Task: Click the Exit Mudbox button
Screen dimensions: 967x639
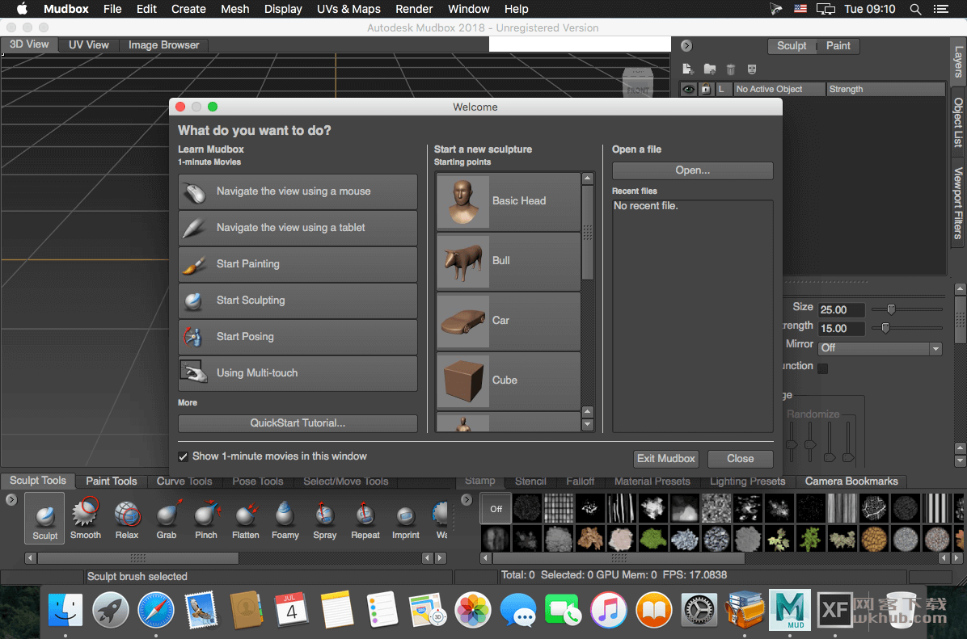Action: 666,459
